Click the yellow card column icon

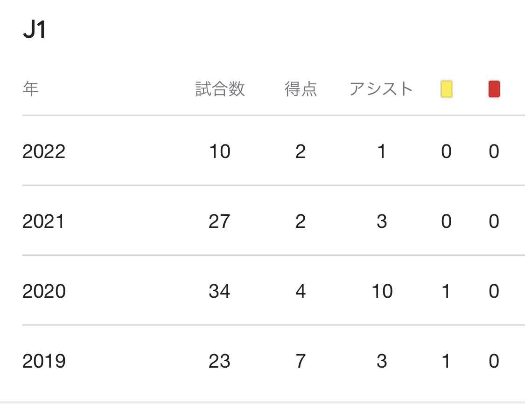click(446, 89)
